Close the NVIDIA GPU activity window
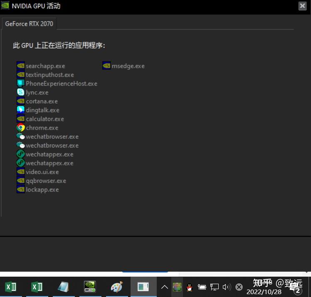The width and height of the screenshot is (311, 297). click(302, 6)
